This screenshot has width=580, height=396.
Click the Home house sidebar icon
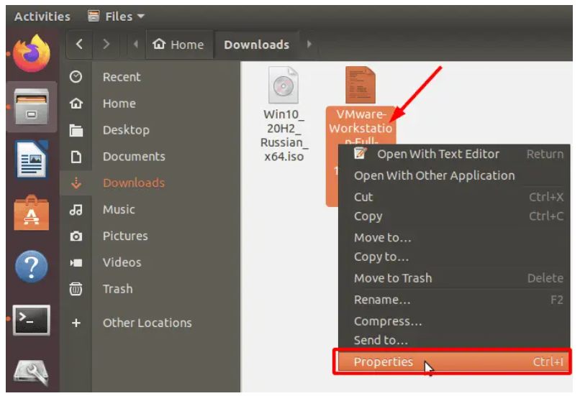76,103
